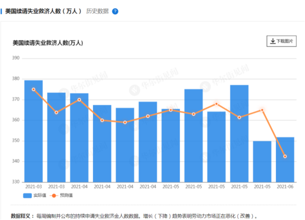Click the tallest 2021-05 bar near 377
Viewport: 305px width, 220px height.
point(239,133)
